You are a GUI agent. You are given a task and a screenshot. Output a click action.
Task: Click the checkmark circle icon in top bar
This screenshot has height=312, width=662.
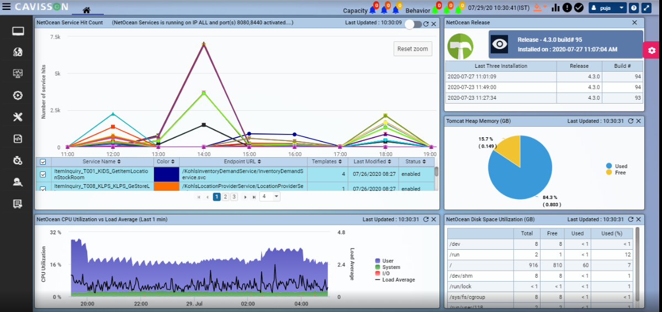[579, 8]
